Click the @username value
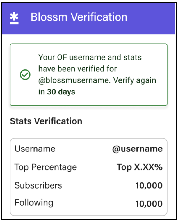 (x=137, y=149)
